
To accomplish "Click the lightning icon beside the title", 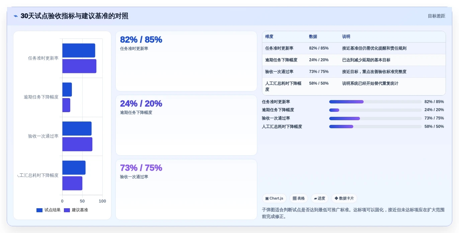I will point(16,16).
